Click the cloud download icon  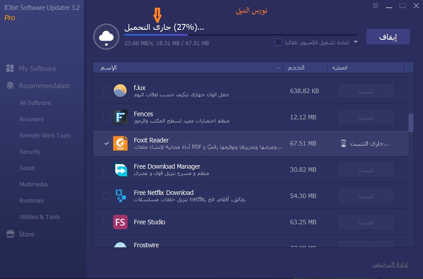click(106, 37)
